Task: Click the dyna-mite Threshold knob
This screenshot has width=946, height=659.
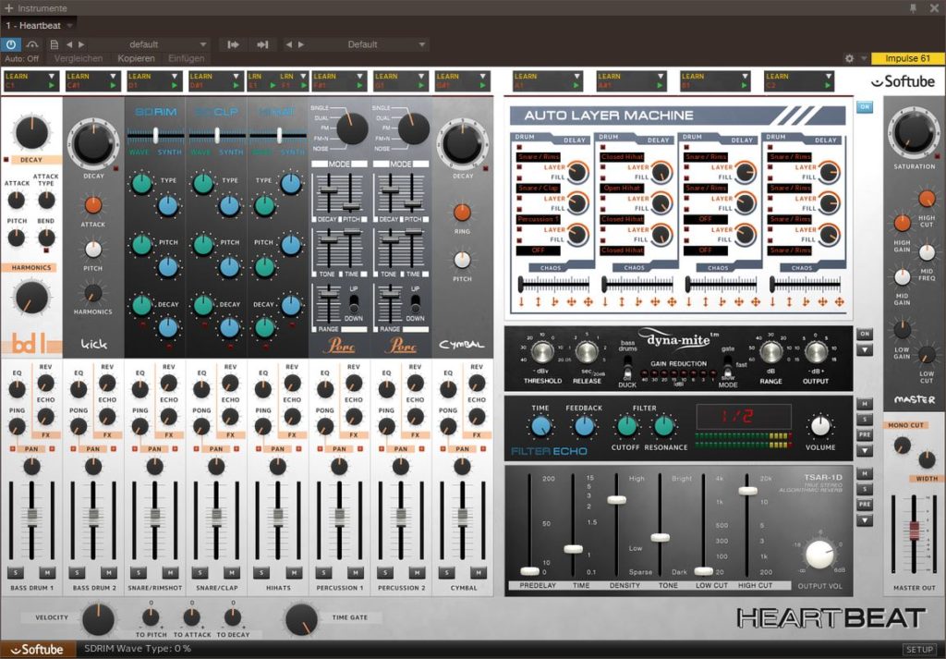Action: [x=541, y=351]
